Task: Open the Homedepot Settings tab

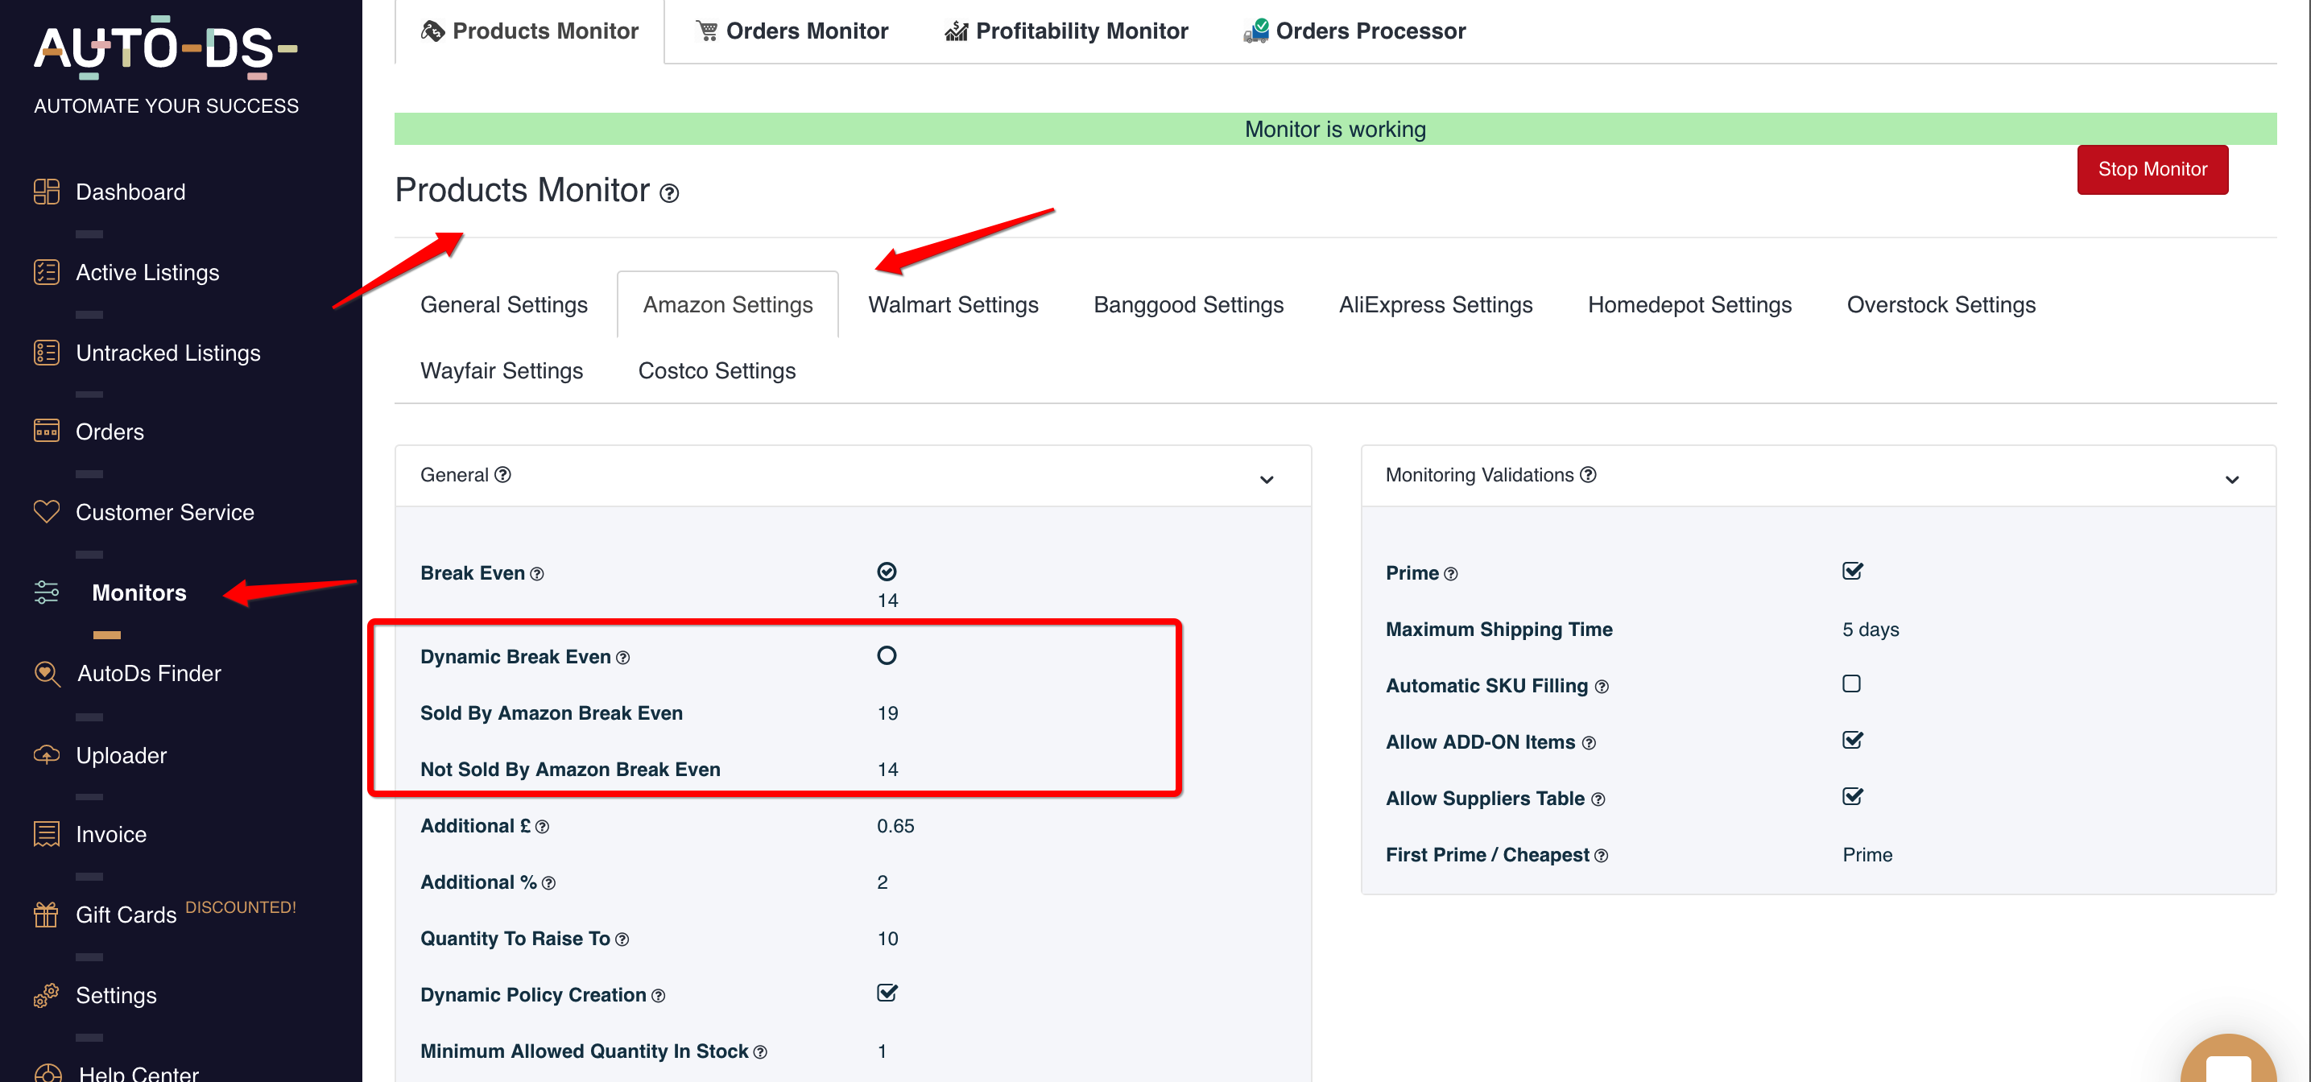Action: point(1689,305)
